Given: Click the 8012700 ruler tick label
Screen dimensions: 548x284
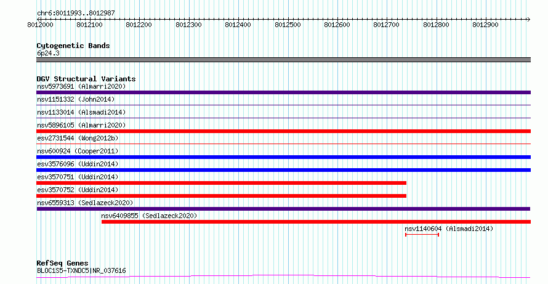Looking at the screenshot, I should pos(387,25).
